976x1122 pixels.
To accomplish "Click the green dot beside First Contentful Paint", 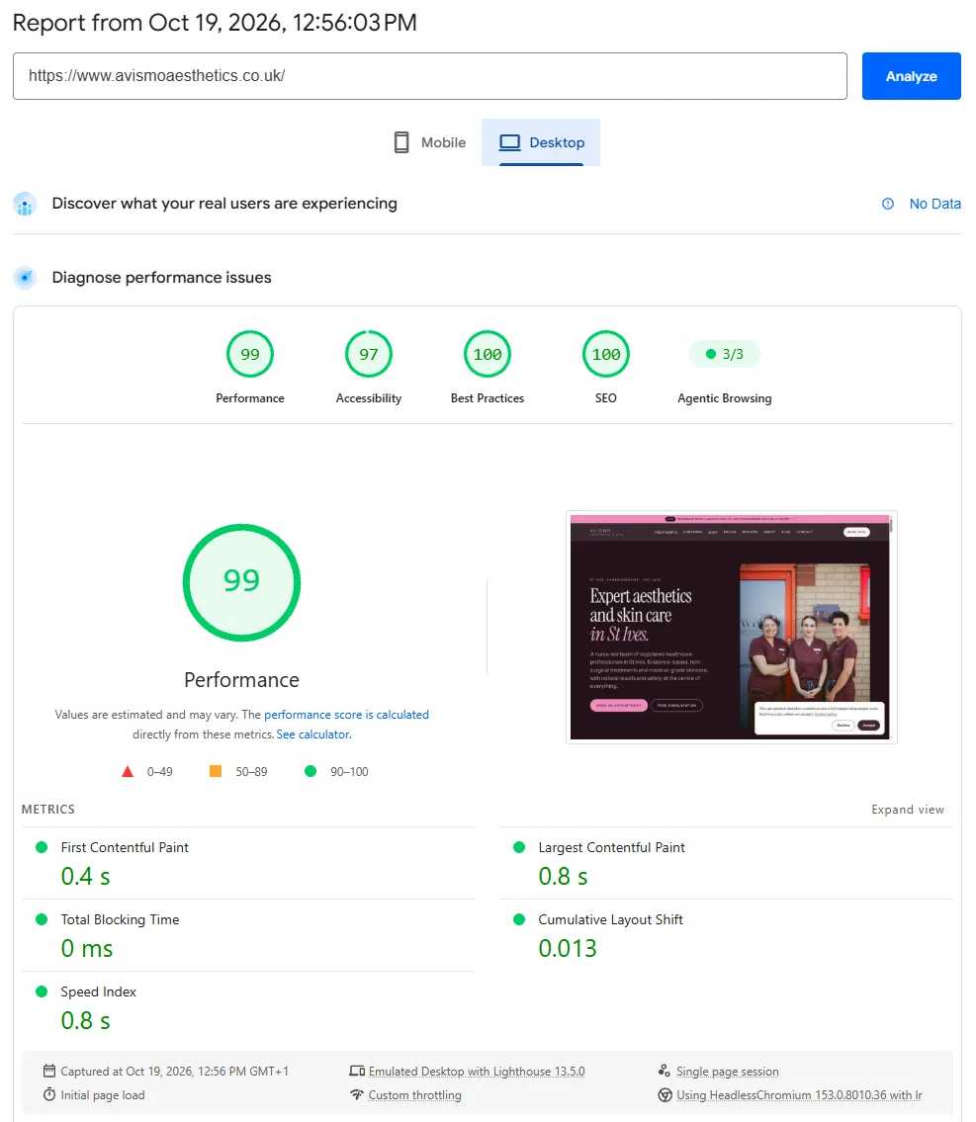I will 42,847.
